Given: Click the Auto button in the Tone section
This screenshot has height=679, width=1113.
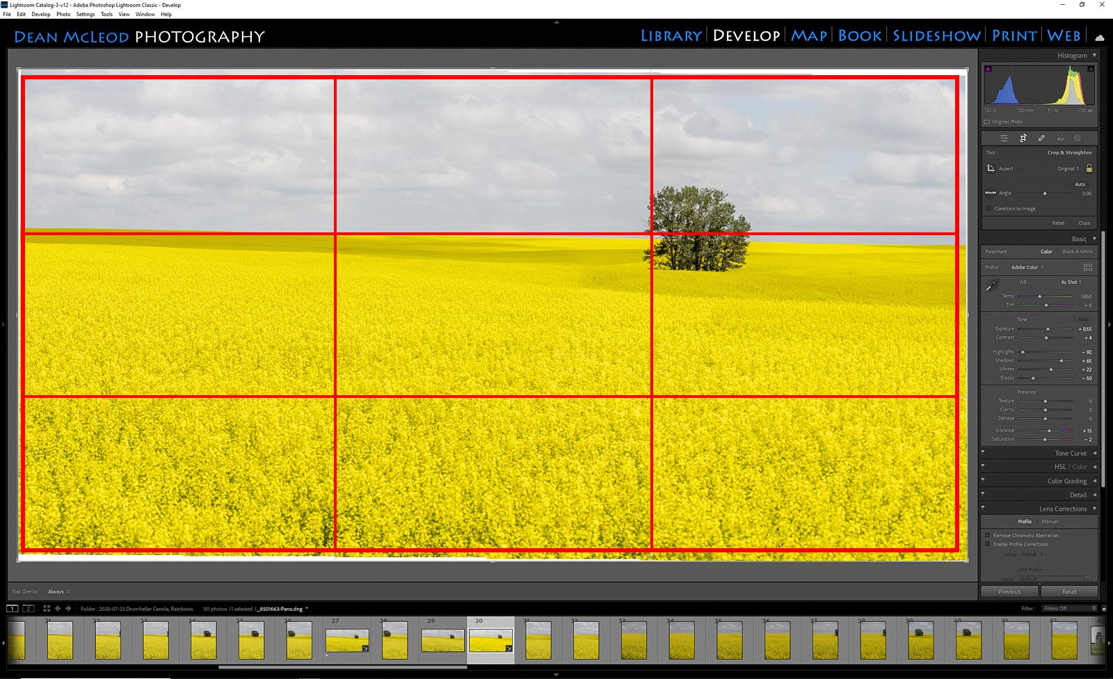Looking at the screenshot, I should click(1083, 319).
